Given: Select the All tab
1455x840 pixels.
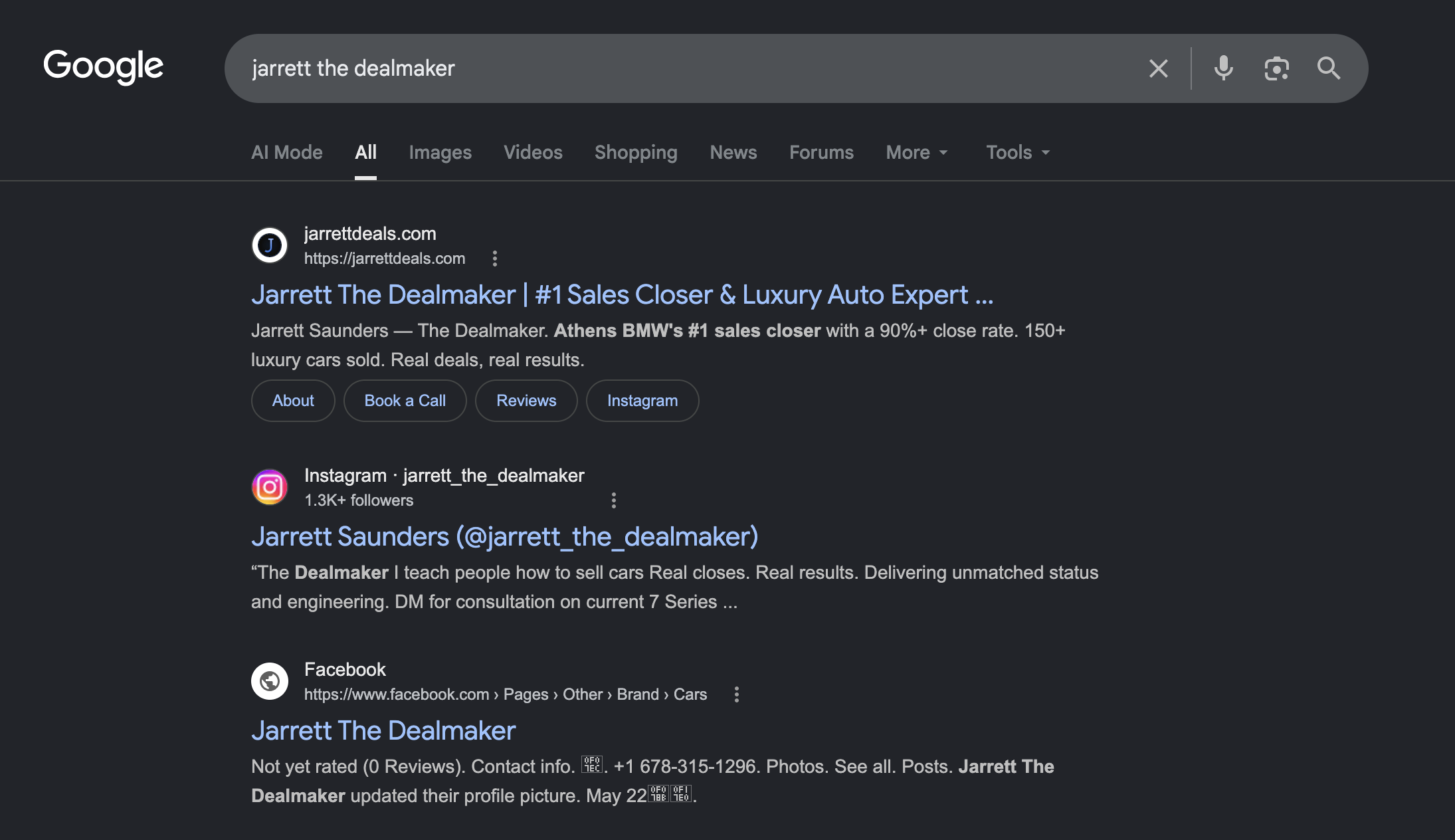Looking at the screenshot, I should [365, 152].
